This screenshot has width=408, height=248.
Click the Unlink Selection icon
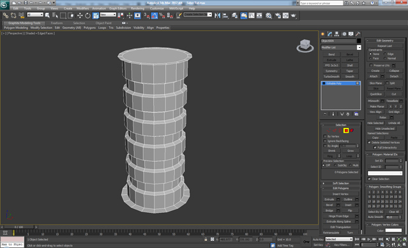tap(13, 15)
